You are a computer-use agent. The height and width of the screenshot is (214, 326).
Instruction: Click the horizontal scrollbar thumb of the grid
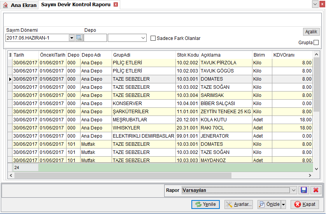point(123,176)
